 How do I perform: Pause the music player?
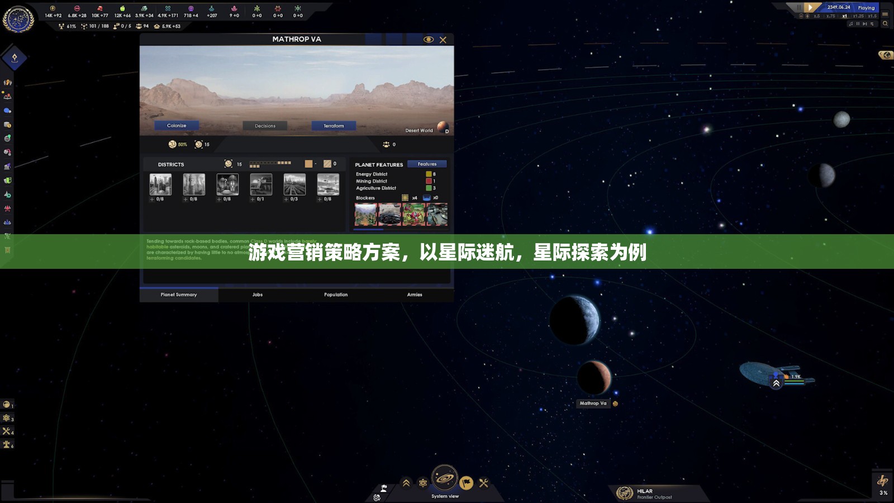click(x=858, y=24)
